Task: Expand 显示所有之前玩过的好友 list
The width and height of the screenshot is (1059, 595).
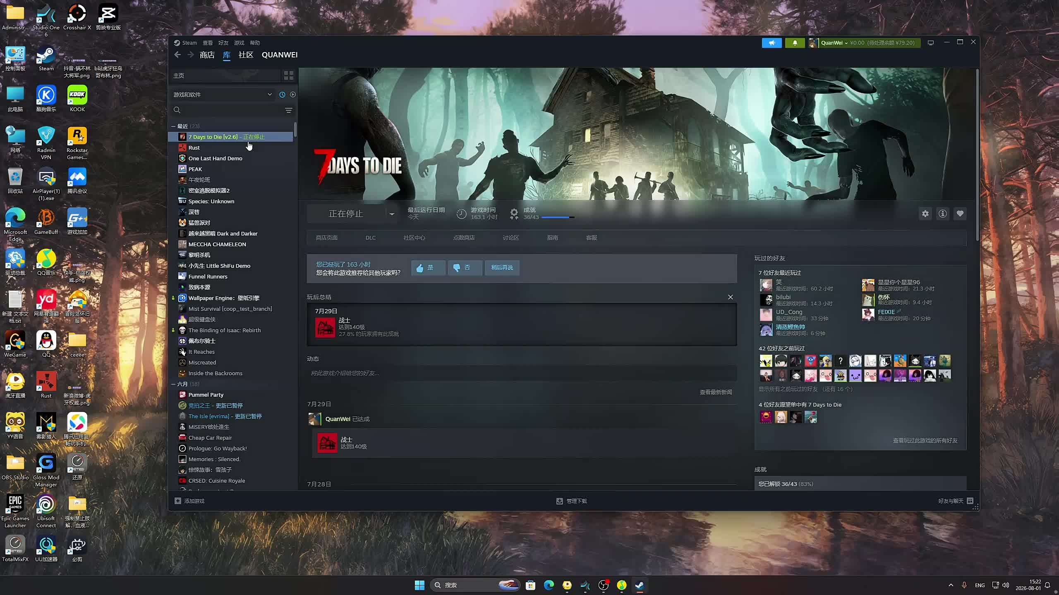Action: (x=805, y=389)
